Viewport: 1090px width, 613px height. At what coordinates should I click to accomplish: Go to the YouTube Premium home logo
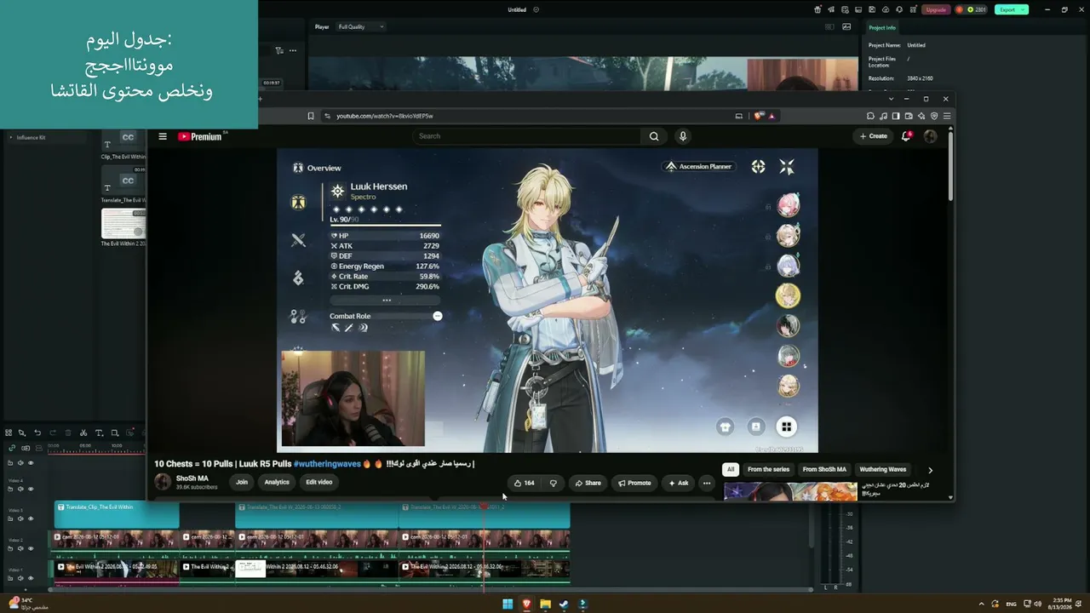(x=200, y=136)
